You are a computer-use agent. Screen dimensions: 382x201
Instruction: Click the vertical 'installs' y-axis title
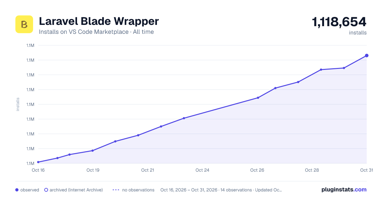click(18, 104)
